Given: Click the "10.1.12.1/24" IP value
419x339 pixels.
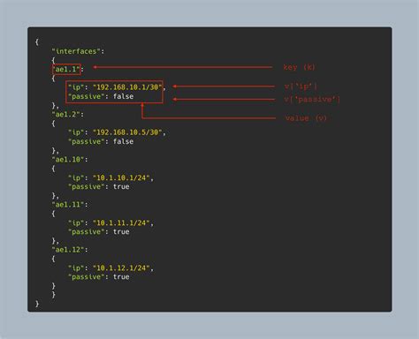Looking at the screenshot, I should tap(121, 267).
